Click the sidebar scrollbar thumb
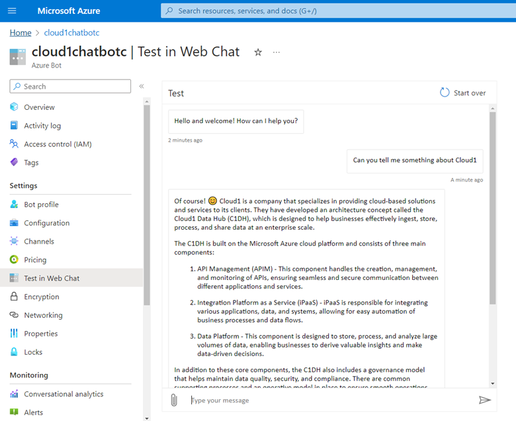516x421 pixels. click(x=147, y=205)
